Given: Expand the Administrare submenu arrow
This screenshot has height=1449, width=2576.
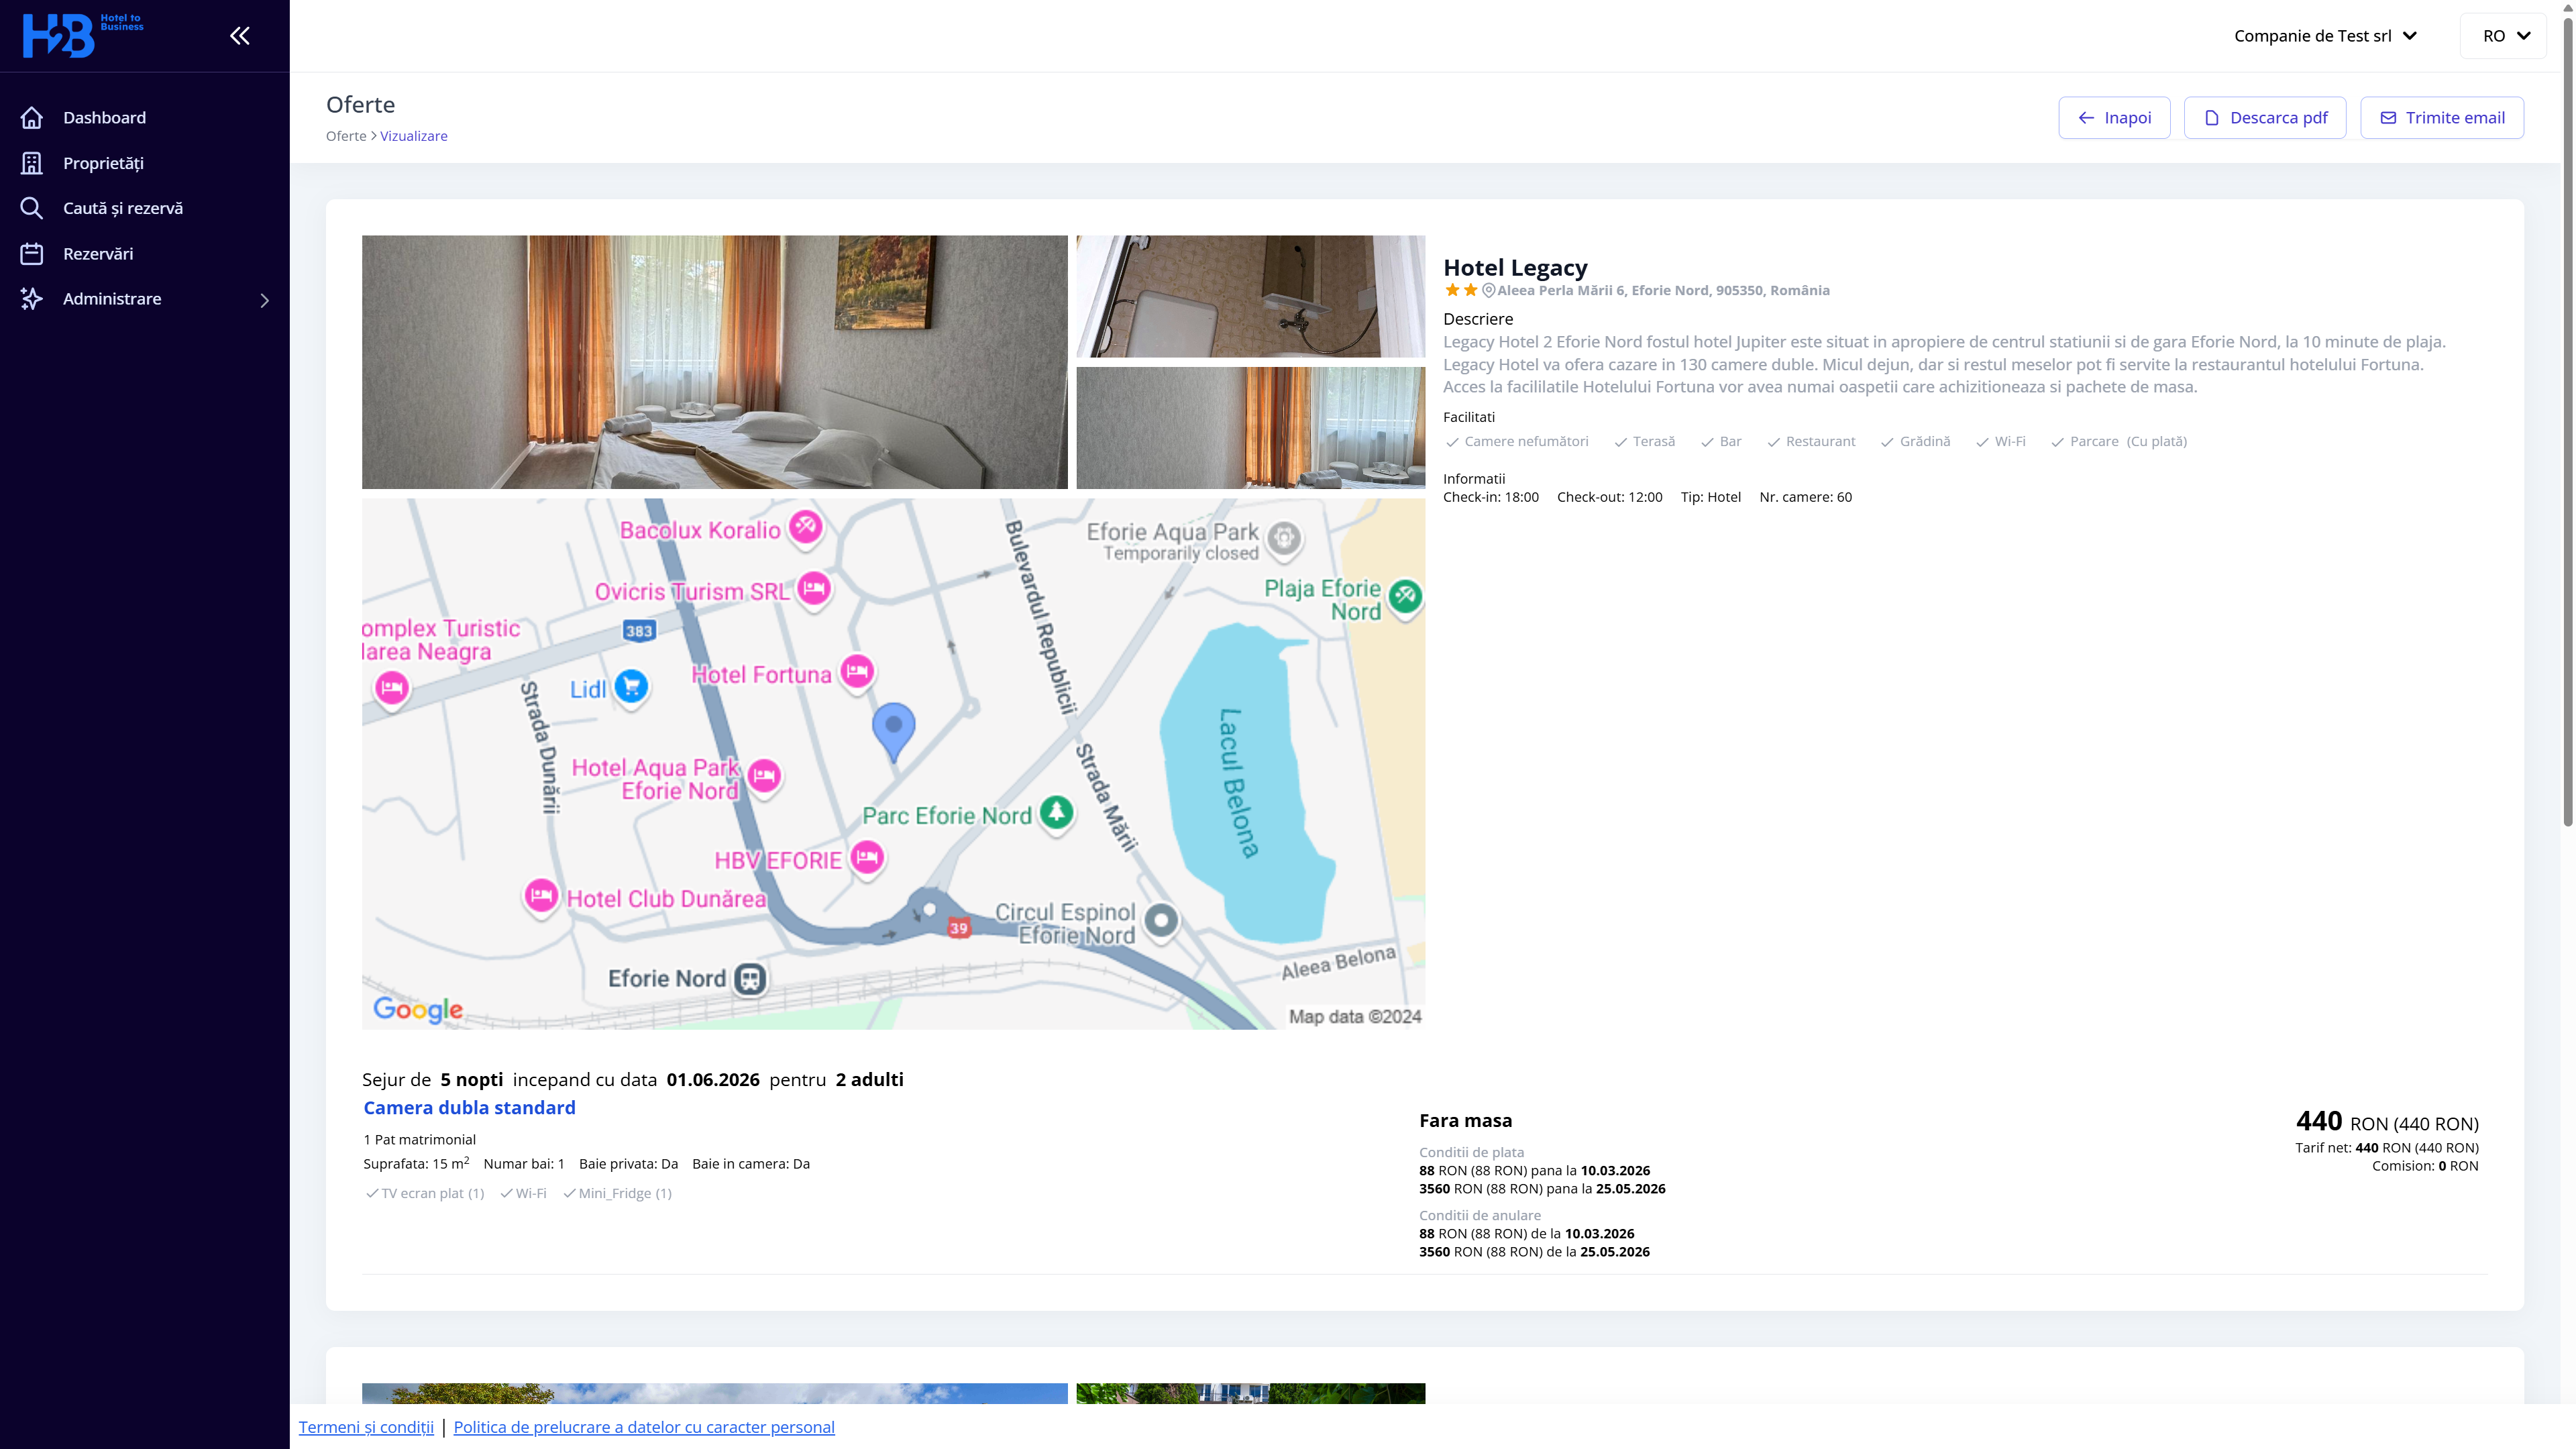Looking at the screenshot, I should tap(265, 300).
